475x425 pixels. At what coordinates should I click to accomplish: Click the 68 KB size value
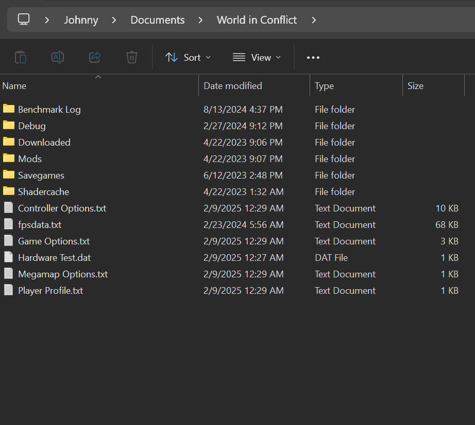pyautogui.click(x=447, y=225)
